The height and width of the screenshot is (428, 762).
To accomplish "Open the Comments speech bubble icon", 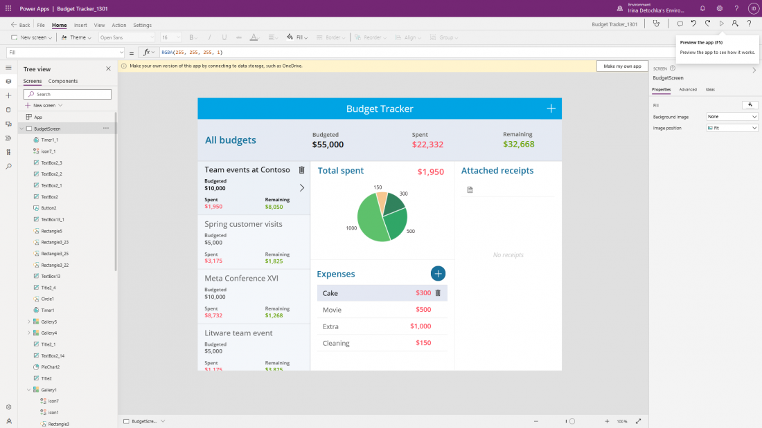I will pyautogui.click(x=680, y=24).
